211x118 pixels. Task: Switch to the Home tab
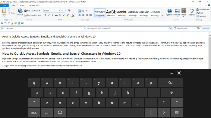[x=13, y=5]
